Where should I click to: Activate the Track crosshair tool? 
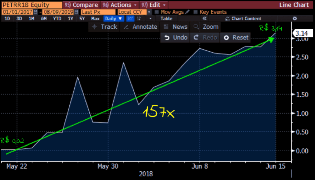[104, 27]
